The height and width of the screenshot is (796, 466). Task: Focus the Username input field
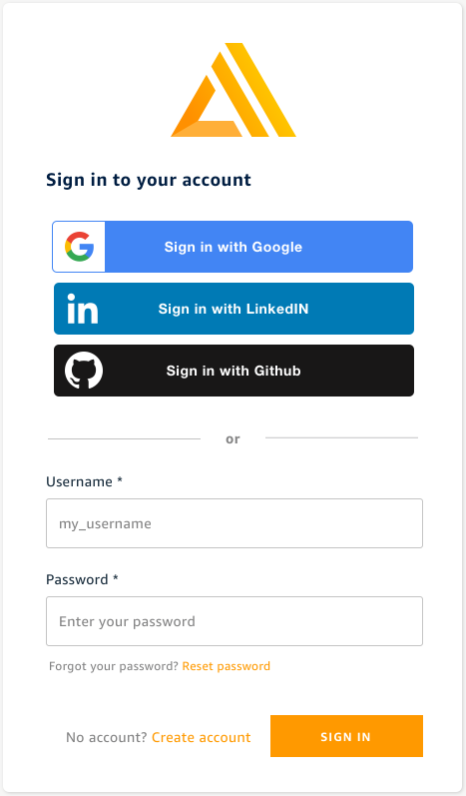click(234, 523)
